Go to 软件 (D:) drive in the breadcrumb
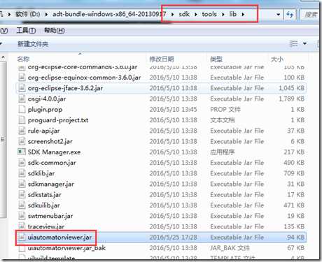 click(28, 14)
